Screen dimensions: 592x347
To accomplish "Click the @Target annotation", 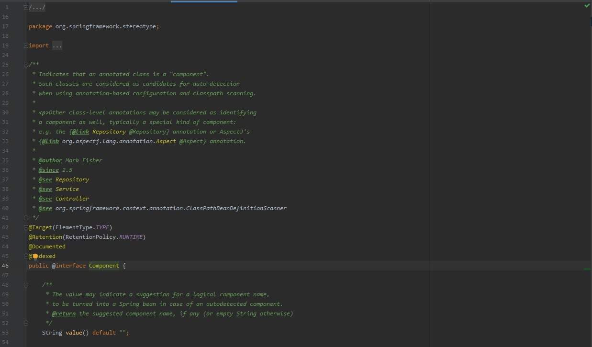I will click(40, 227).
